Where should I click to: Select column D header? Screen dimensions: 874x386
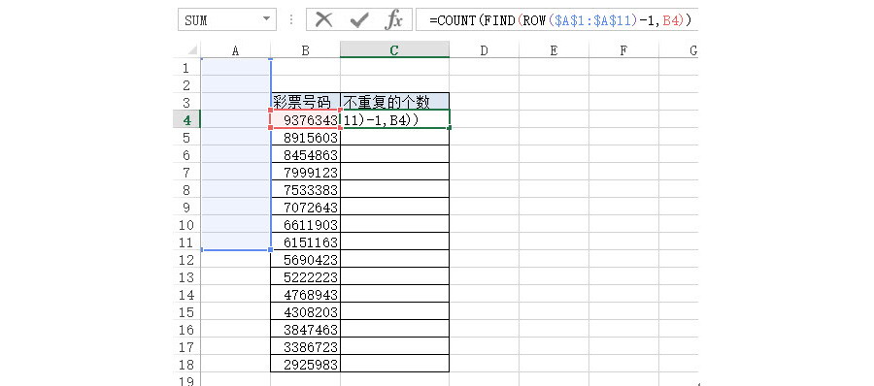(484, 50)
